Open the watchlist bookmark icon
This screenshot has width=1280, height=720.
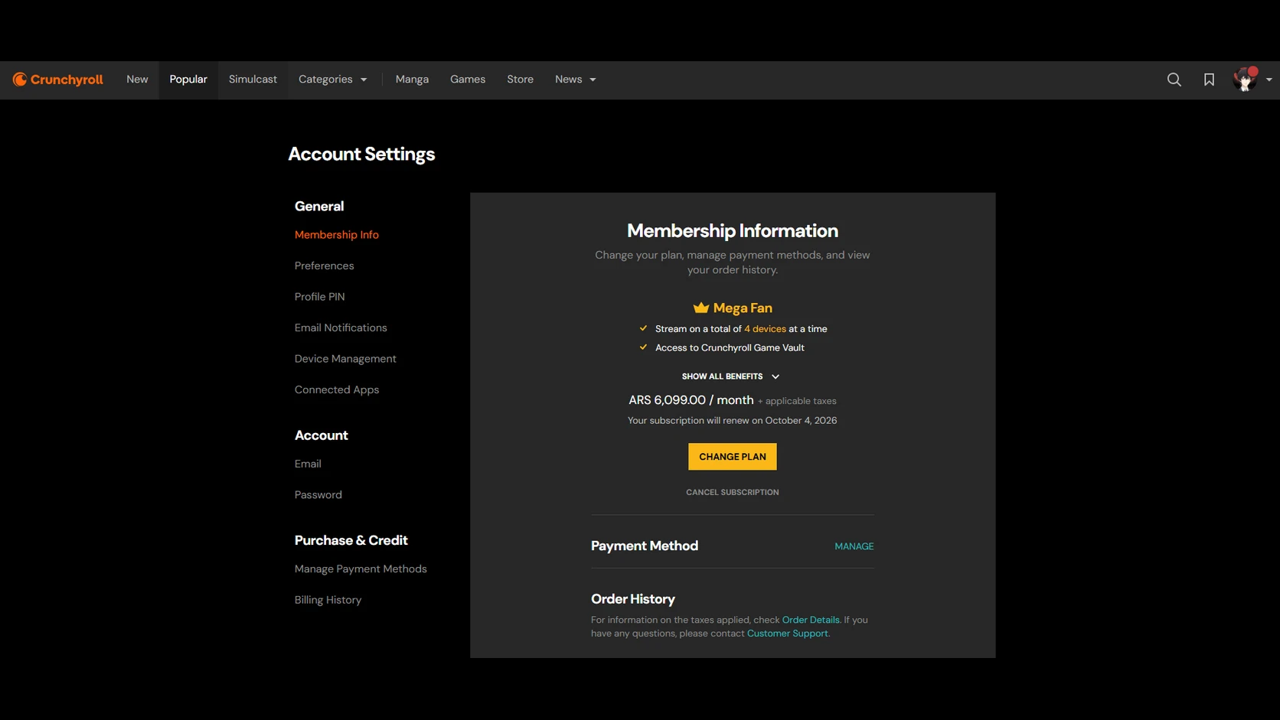1209,80
